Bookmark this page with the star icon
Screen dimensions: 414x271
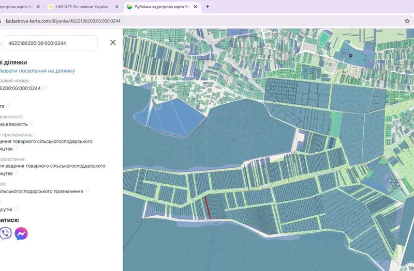click(x=407, y=21)
